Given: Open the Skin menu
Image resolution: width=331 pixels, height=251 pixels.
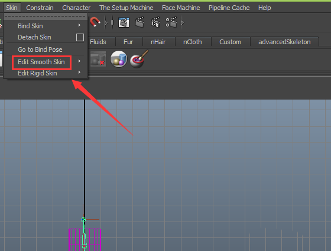Looking at the screenshot, I should 12,8.
